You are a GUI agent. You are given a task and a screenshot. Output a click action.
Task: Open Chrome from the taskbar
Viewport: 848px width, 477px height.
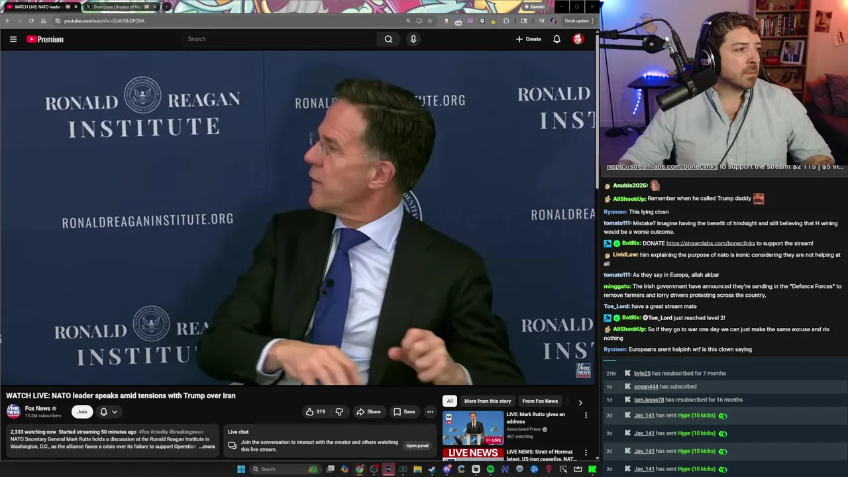[x=359, y=469]
